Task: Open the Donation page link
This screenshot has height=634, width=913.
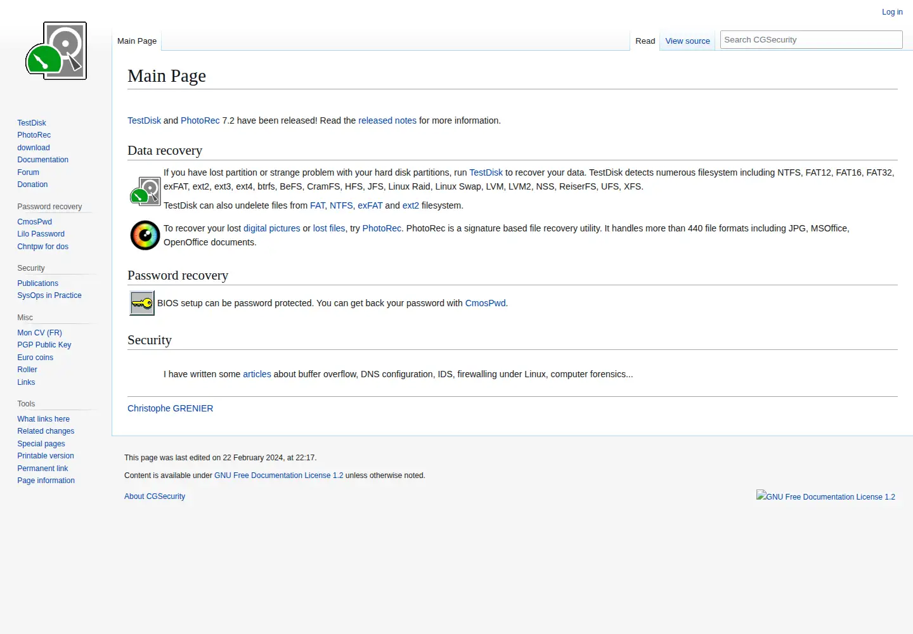Action: pos(32,184)
